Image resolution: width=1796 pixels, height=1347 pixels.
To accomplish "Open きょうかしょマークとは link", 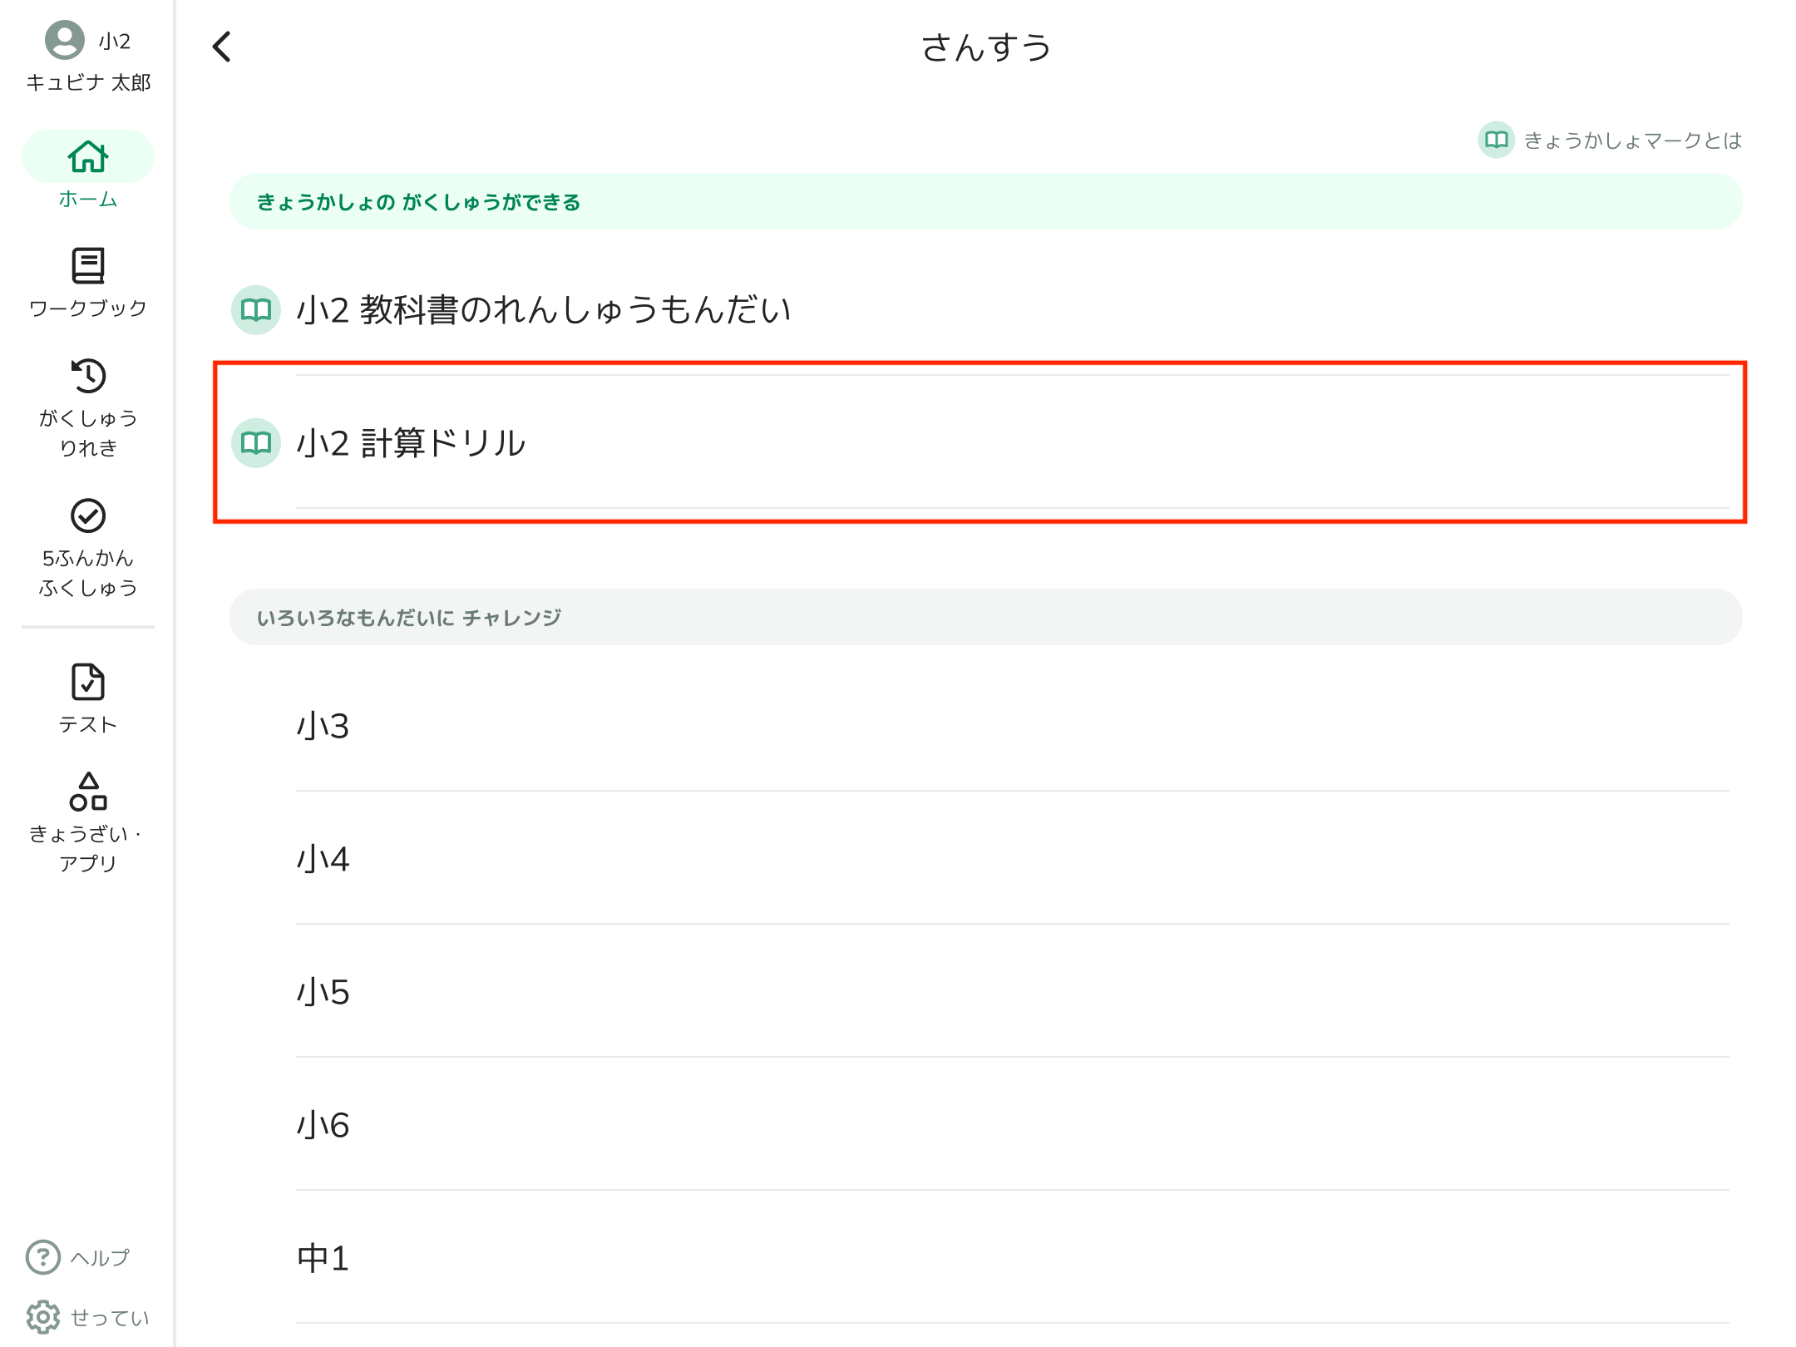I will (x=1631, y=141).
